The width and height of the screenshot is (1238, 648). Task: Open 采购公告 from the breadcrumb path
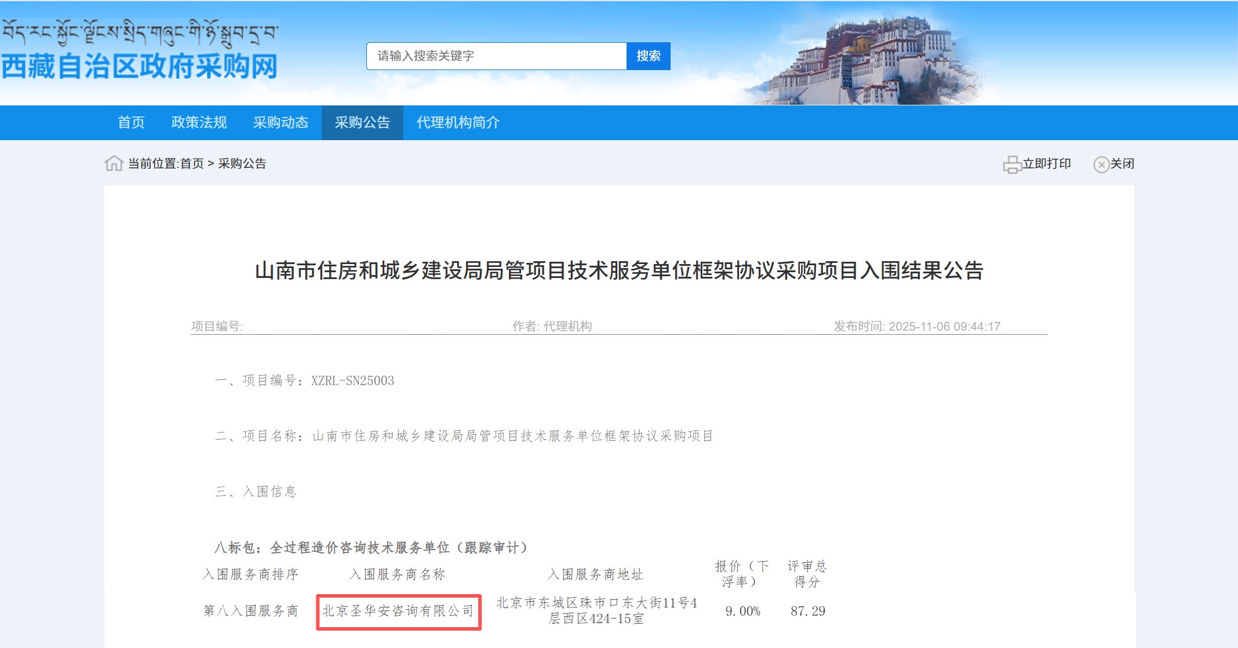[242, 164]
